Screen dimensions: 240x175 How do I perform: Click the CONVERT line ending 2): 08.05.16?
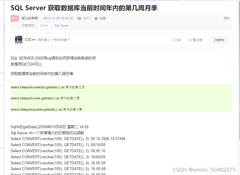(x=58, y=151)
